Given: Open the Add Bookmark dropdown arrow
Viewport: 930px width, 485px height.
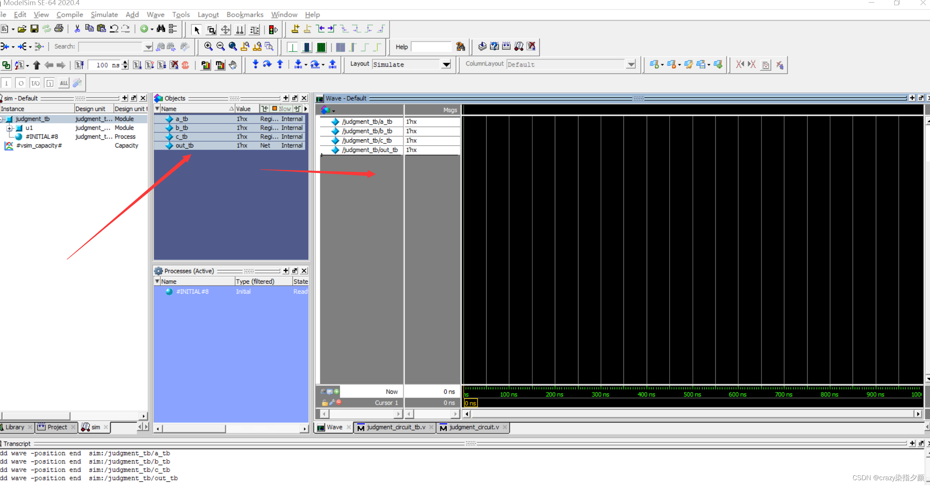Looking at the screenshot, I should (x=662, y=65).
